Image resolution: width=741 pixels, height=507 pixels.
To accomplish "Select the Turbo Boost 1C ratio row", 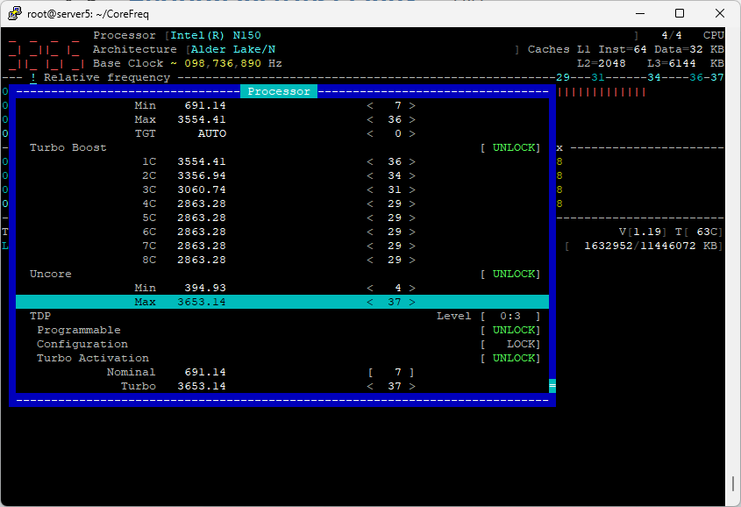I will 282,161.
